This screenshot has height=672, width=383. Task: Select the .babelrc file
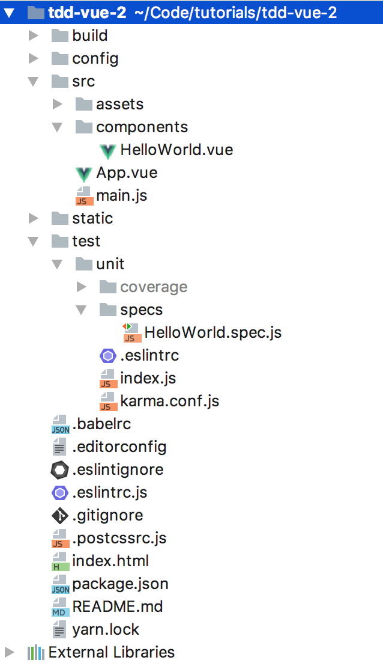tap(101, 424)
